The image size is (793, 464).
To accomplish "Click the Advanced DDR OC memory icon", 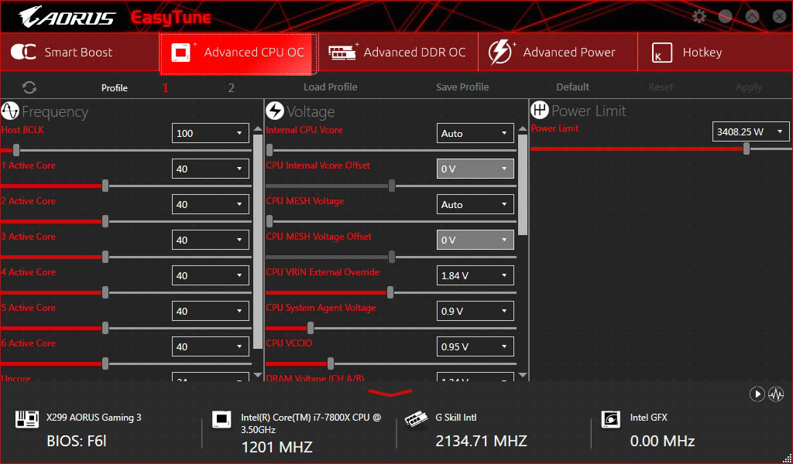I will (342, 52).
